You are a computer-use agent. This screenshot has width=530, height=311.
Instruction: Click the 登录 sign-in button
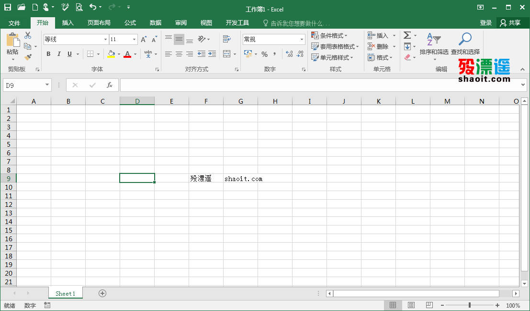tap(486, 23)
